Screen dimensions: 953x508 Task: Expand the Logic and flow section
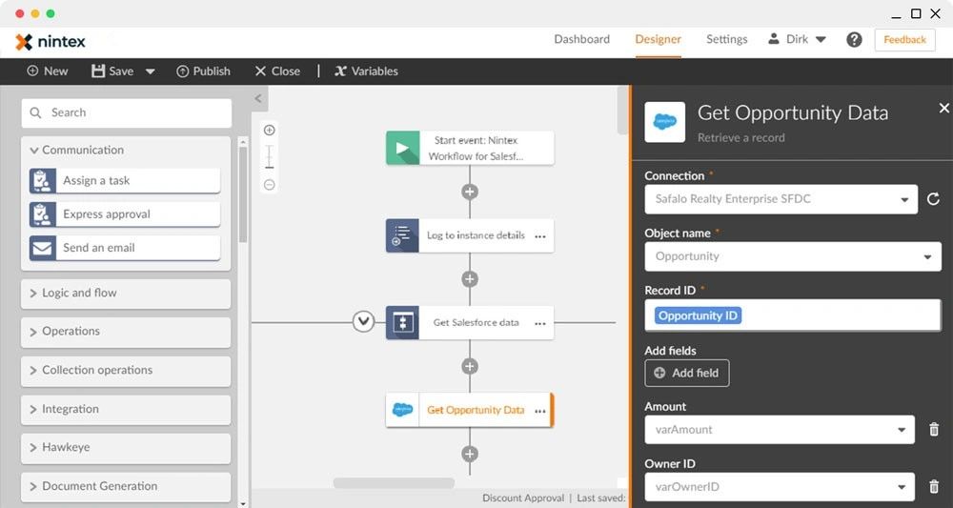[x=126, y=293]
